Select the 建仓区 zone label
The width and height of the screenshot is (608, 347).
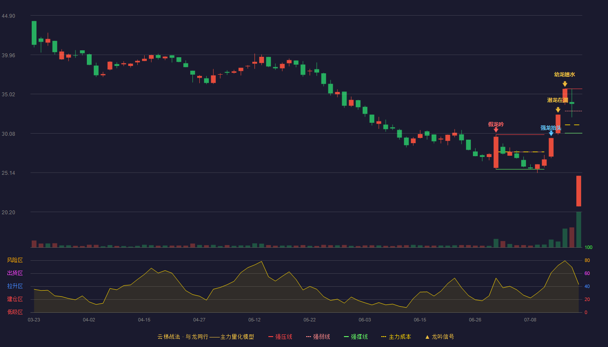pos(15,299)
